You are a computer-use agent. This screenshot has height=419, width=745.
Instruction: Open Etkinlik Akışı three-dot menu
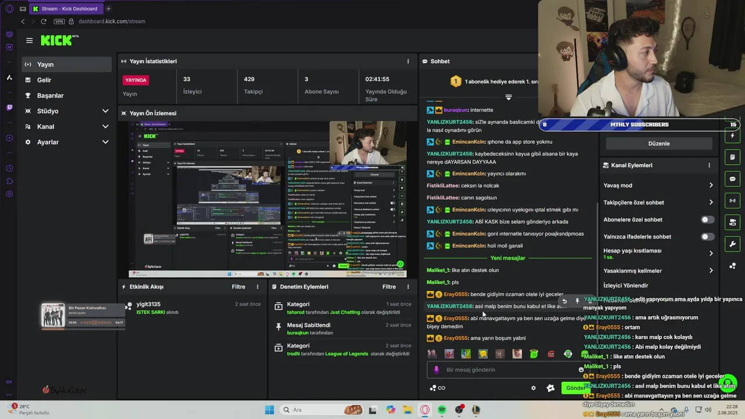tap(257, 287)
